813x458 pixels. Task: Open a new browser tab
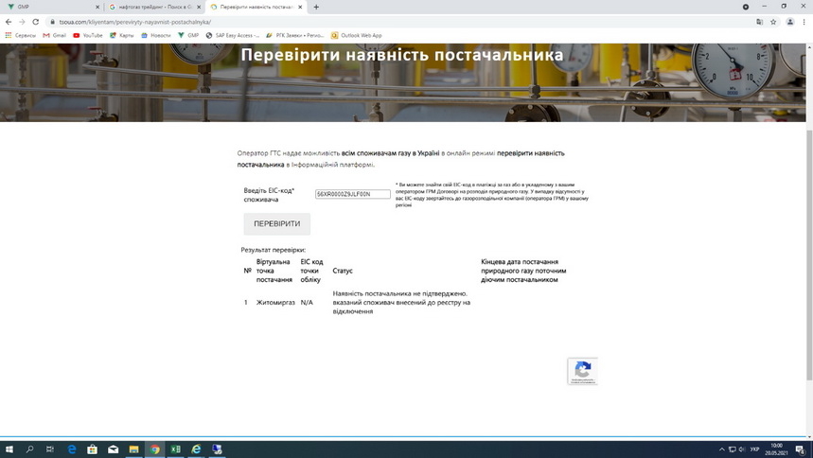pyautogui.click(x=316, y=7)
